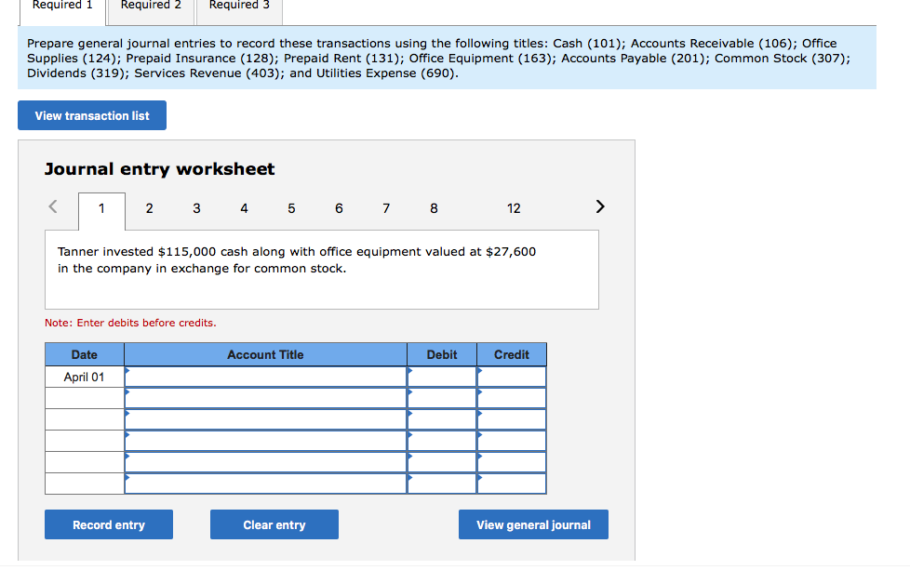Image resolution: width=910 pixels, height=570 pixels.
Task: Click the View transaction list button
Action: click(x=91, y=114)
